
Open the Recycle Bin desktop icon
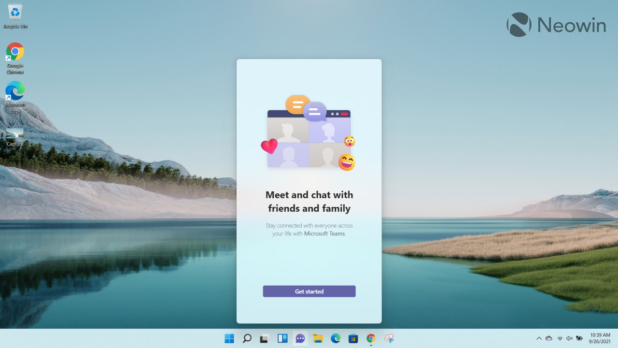(15, 16)
